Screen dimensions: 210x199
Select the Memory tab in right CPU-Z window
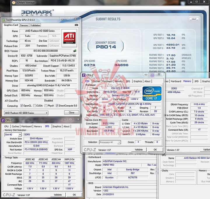[187, 81]
